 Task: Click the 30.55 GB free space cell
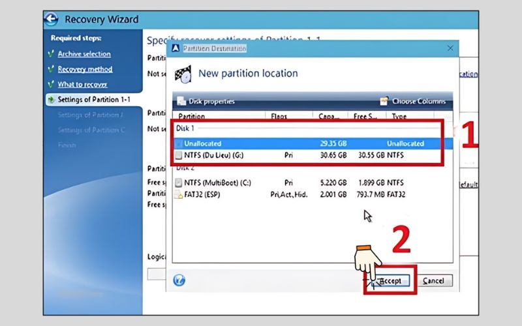pos(371,155)
